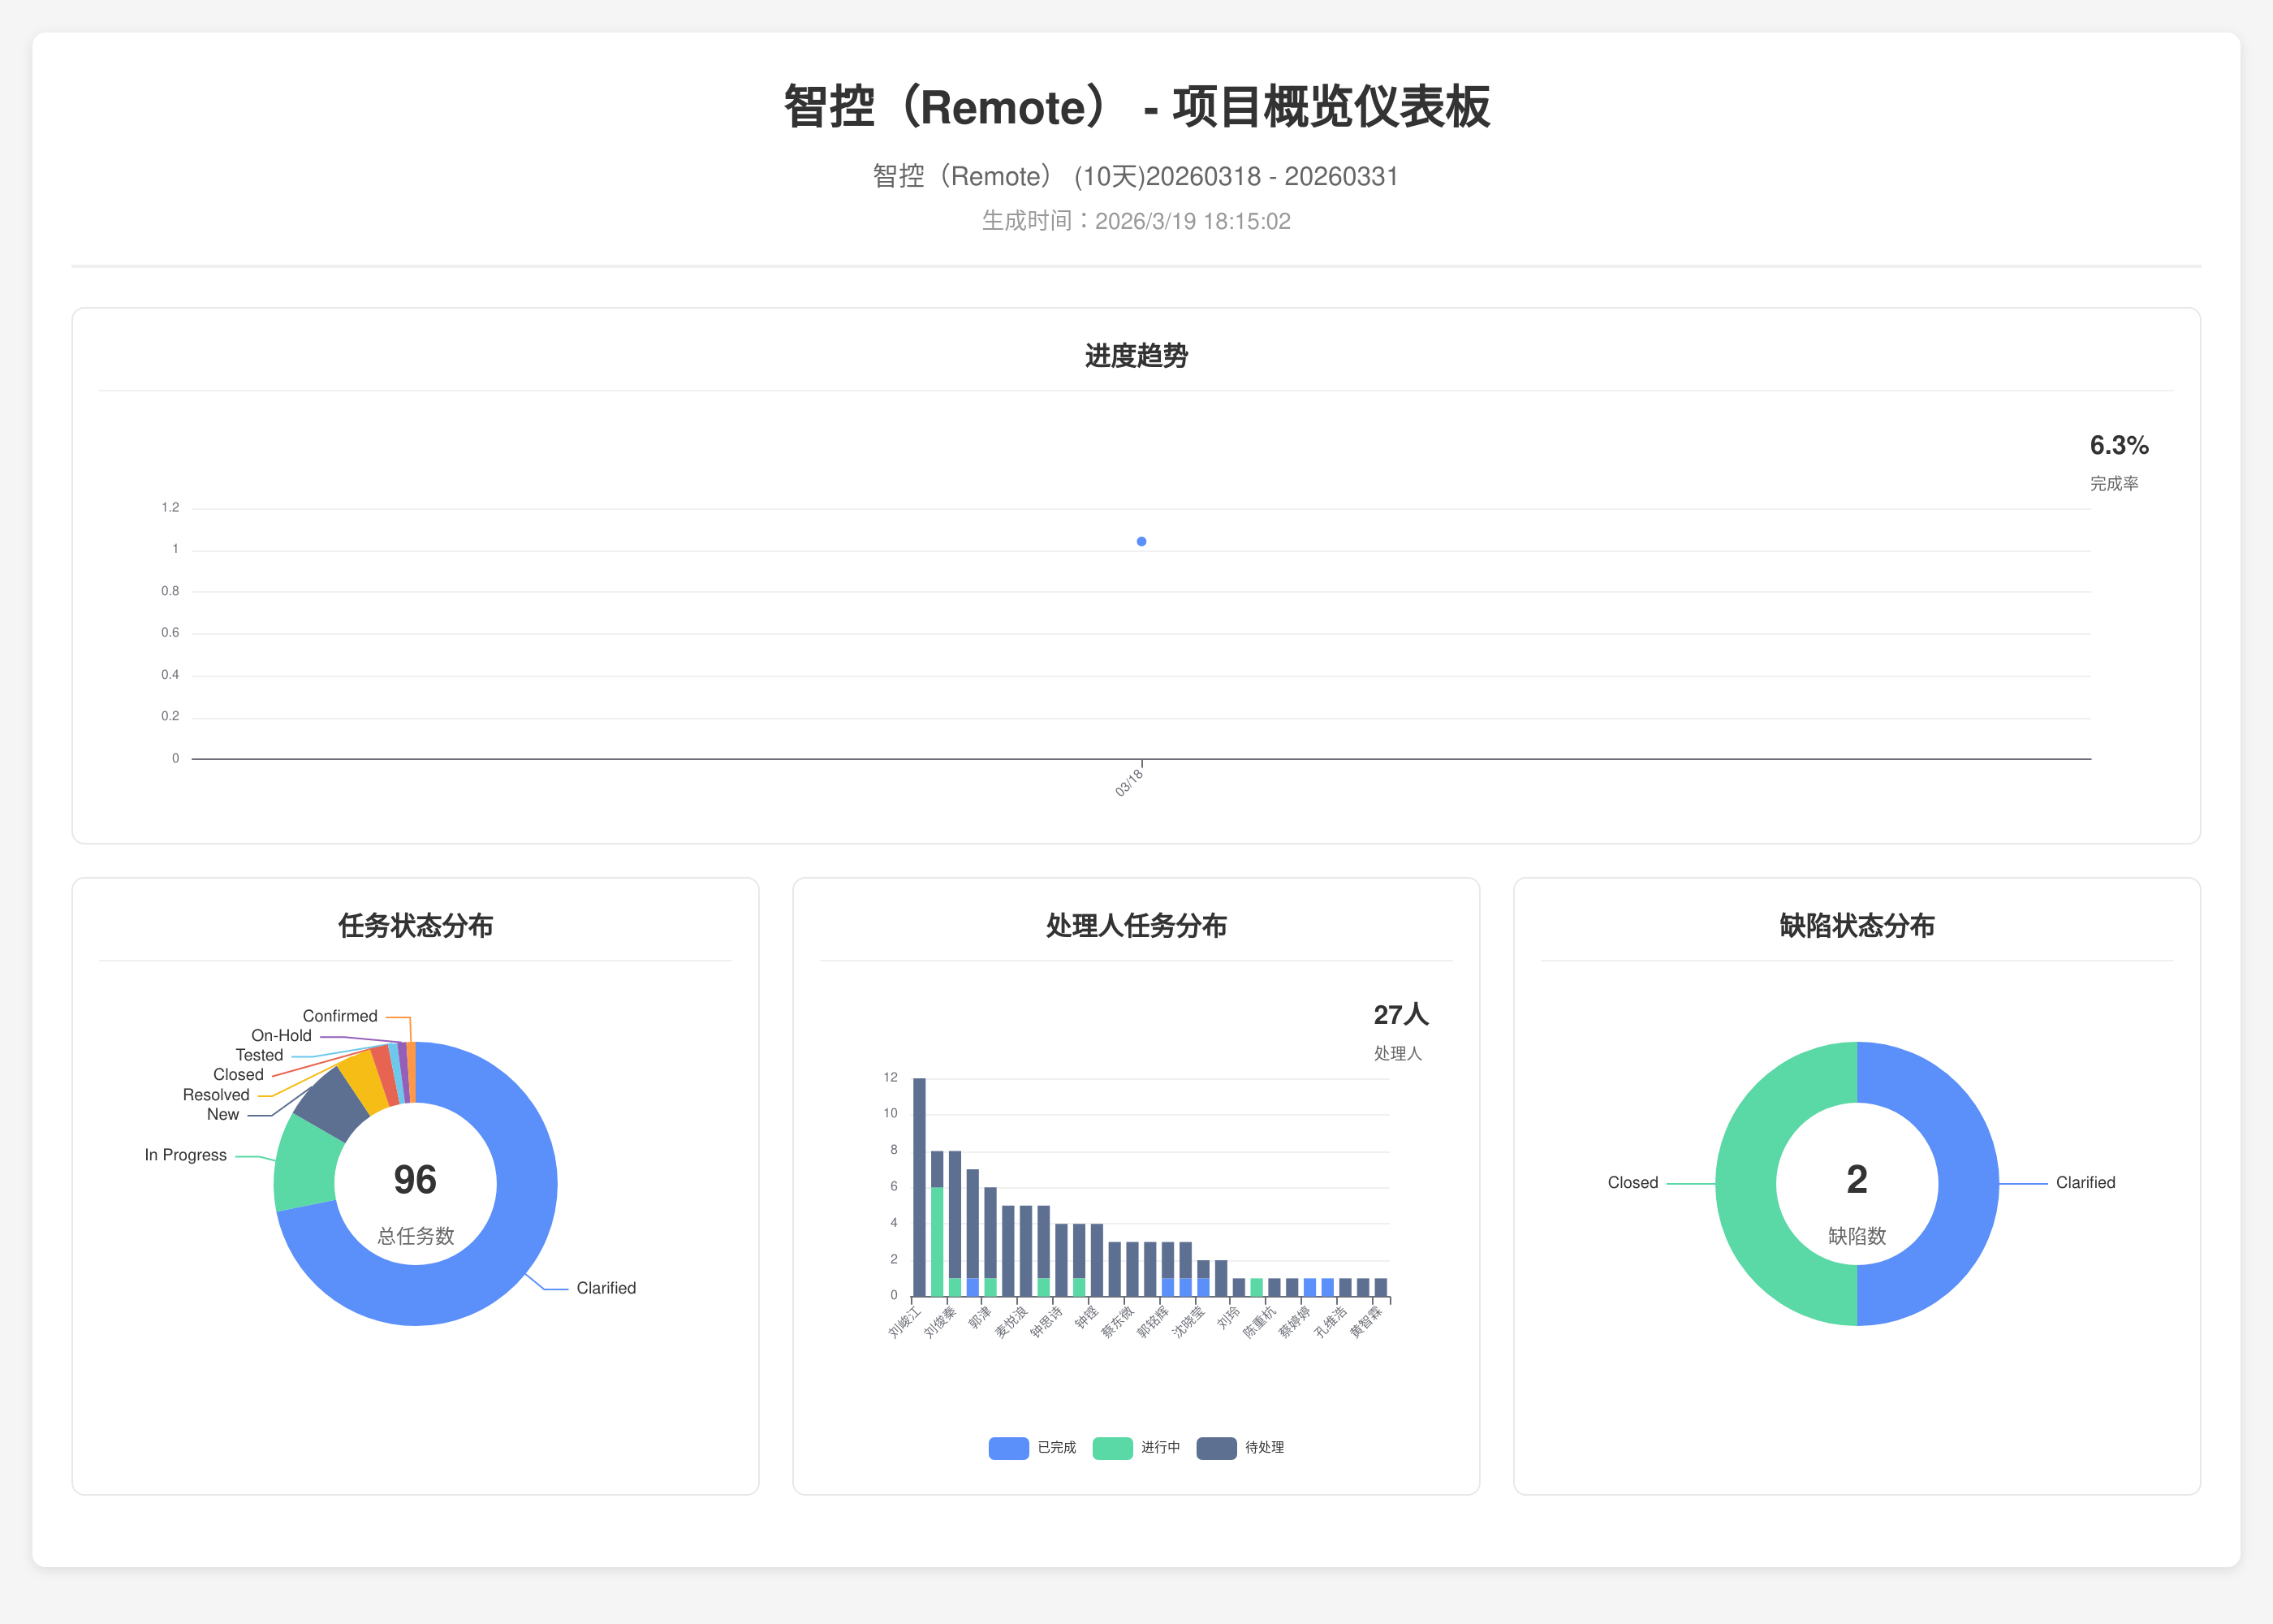Click the 96 总任务数 center text

tap(415, 1180)
